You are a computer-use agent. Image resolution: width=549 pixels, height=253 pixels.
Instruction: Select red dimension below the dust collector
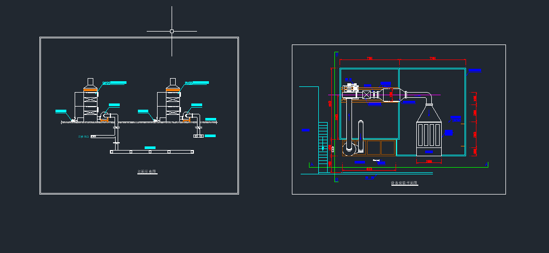(x=429, y=161)
